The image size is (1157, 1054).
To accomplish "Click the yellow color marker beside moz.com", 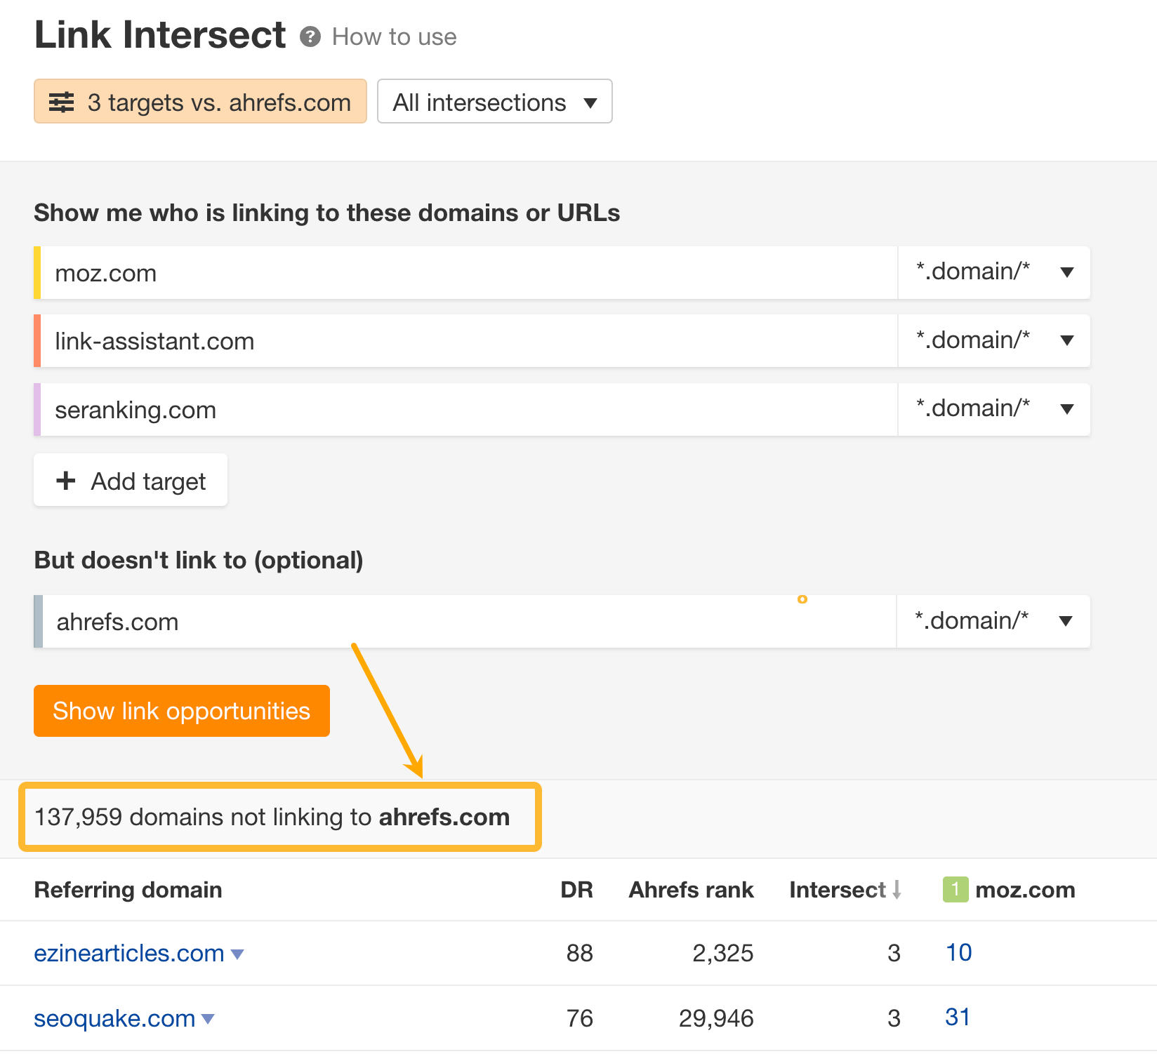I will [x=37, y=272].
